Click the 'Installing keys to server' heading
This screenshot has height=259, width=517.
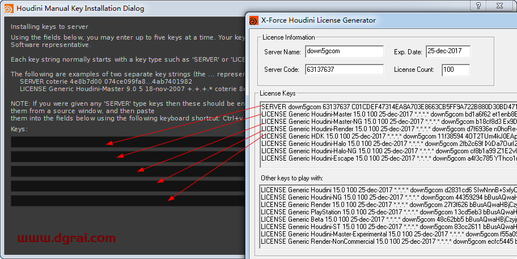tap(49, 27)
